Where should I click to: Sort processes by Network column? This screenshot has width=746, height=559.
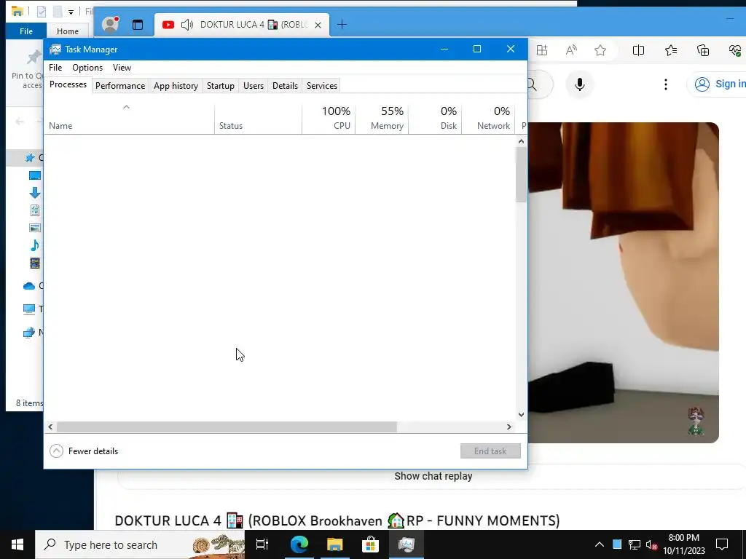click(488, 119)
